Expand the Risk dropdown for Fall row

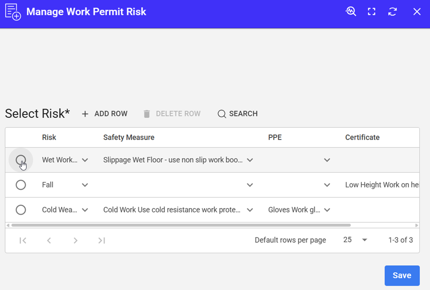coord(85,185)
